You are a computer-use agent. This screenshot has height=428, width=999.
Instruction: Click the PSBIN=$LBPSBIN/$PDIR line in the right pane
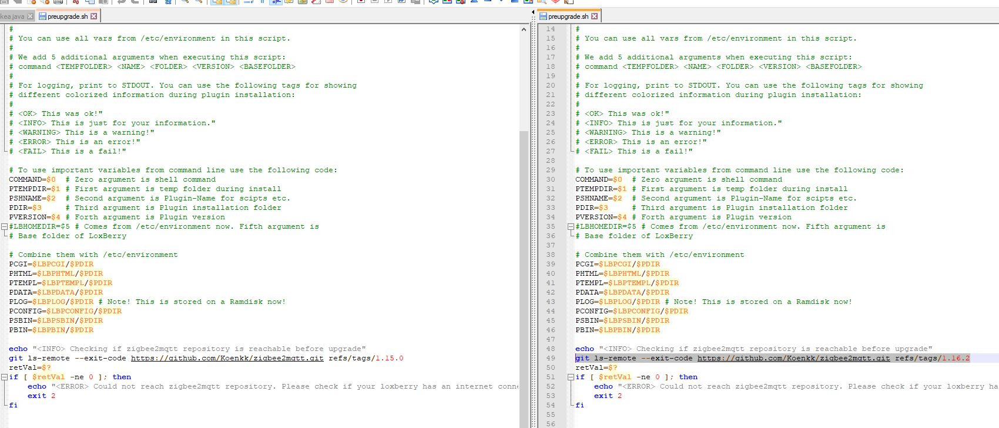622,320
